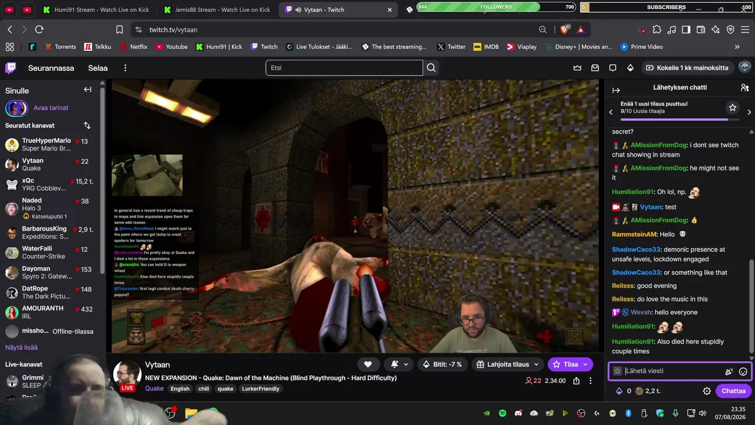Open the Netflix bookmark

coord(134,47)
